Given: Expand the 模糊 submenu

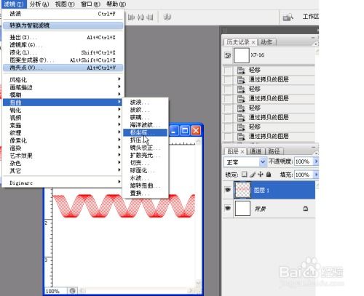Looking at the screenshot, I should pos(63,95).
